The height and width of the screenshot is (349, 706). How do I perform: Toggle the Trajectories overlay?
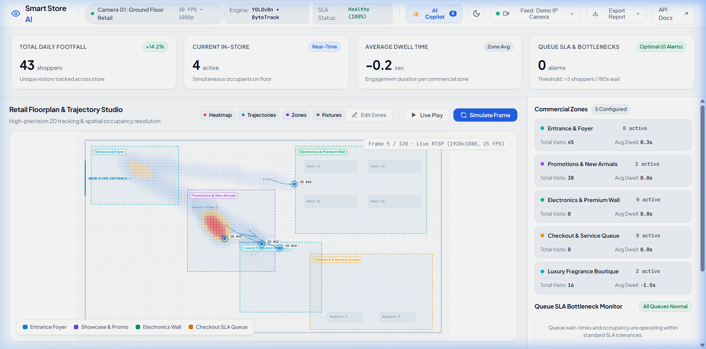pos(258,115)
